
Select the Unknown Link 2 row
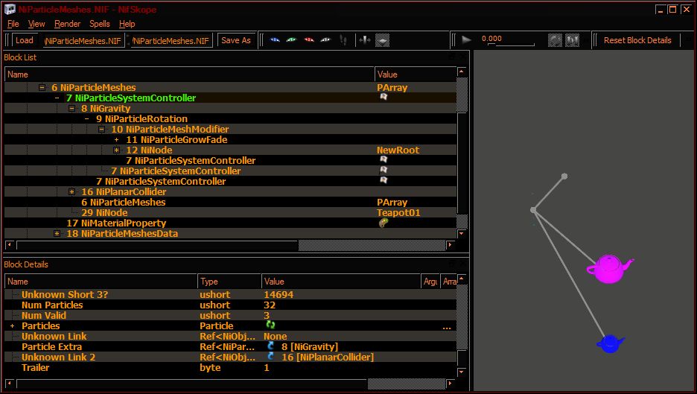point(230,357)
